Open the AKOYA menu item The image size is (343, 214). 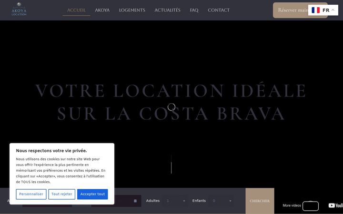click(102, 10)
